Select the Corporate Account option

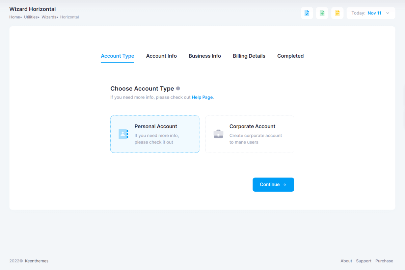(250, 134)
